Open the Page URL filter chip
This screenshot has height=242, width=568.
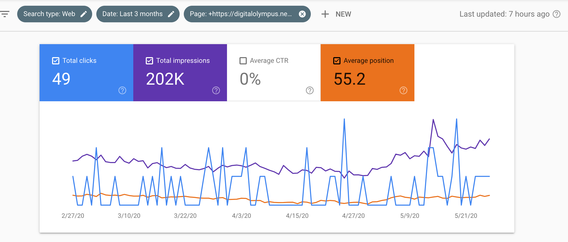(247, 14)
